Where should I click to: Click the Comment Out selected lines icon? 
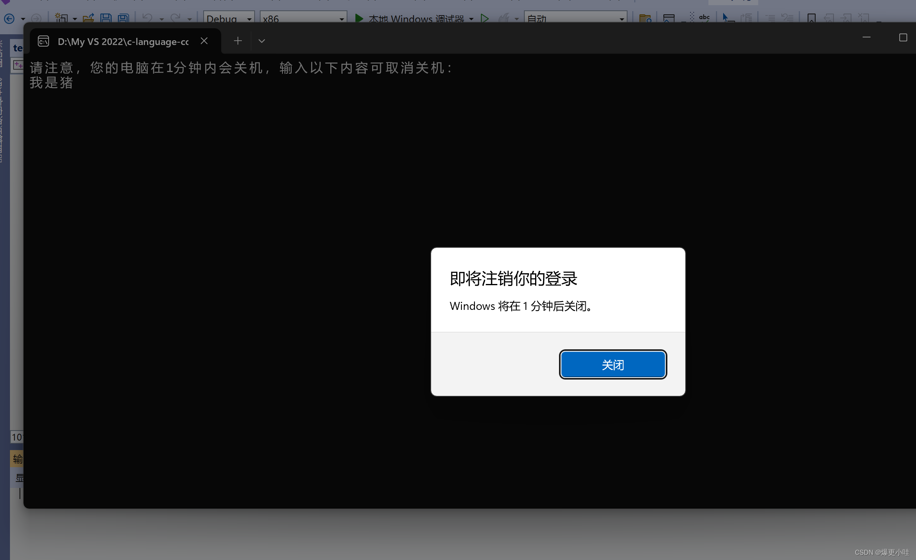[771, 18]
